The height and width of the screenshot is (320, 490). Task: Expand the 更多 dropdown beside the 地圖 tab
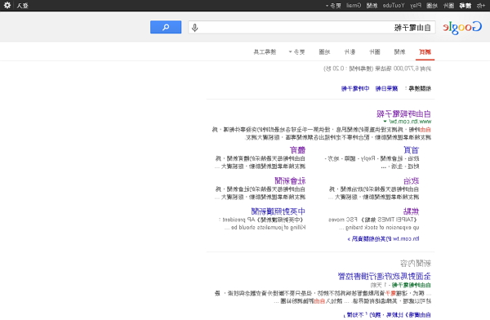coord(296,52)
